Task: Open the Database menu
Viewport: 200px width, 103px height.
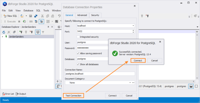Action: [28, 11]
